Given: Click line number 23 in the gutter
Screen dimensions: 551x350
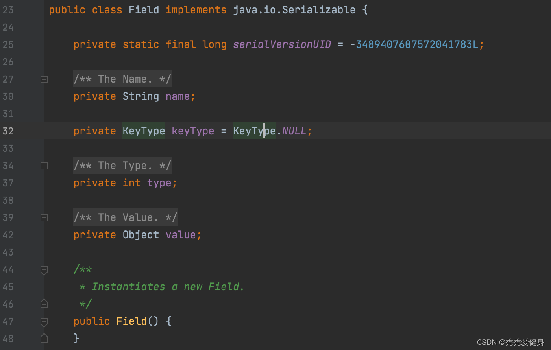Looking at the screenshot, I should click(8, 10).
